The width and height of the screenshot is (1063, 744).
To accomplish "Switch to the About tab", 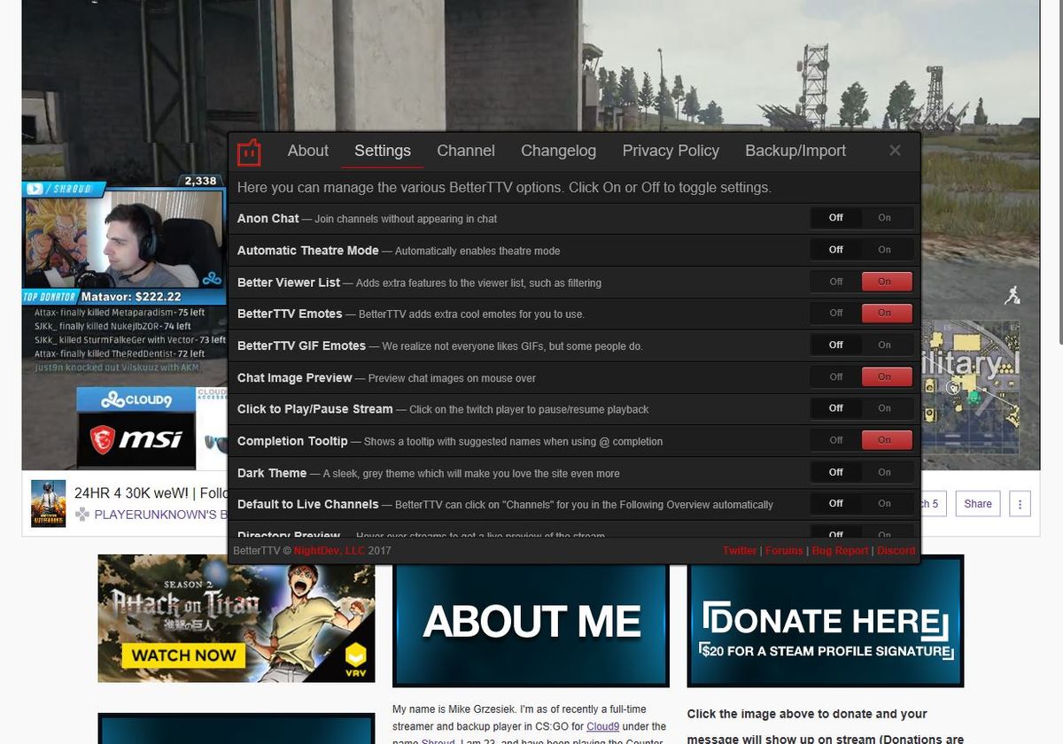I will coord(307,151).
